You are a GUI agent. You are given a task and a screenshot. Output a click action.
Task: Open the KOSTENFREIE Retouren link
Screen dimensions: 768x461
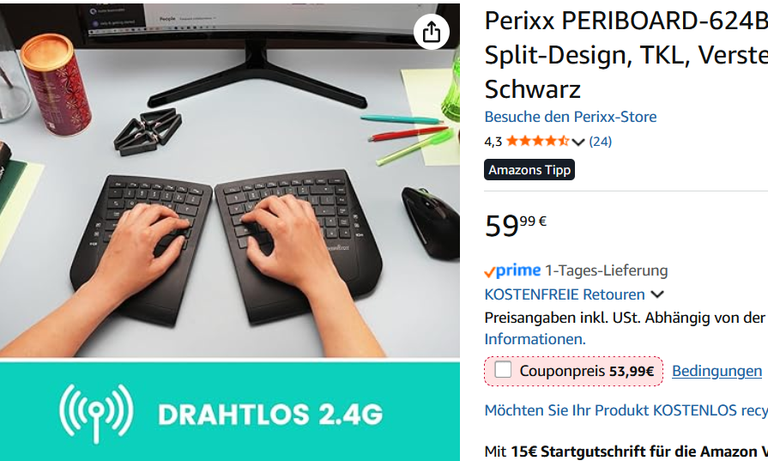coord(565,294)
